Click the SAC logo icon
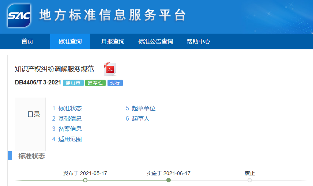 click(x=19, y=16)
